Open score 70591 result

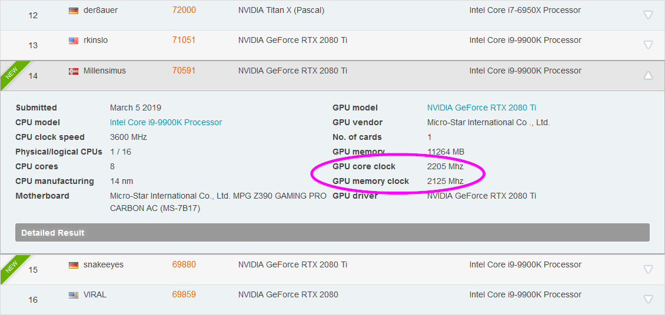pyautogui.click(x=184, y=71)
